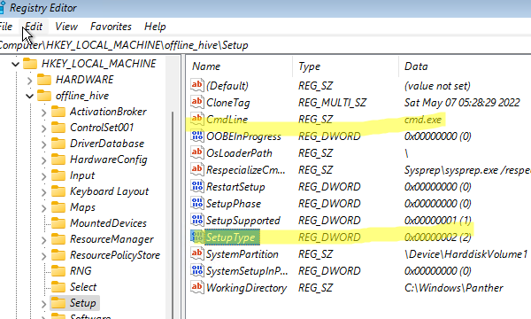Expand the Maps key chevron

(43, 208)
